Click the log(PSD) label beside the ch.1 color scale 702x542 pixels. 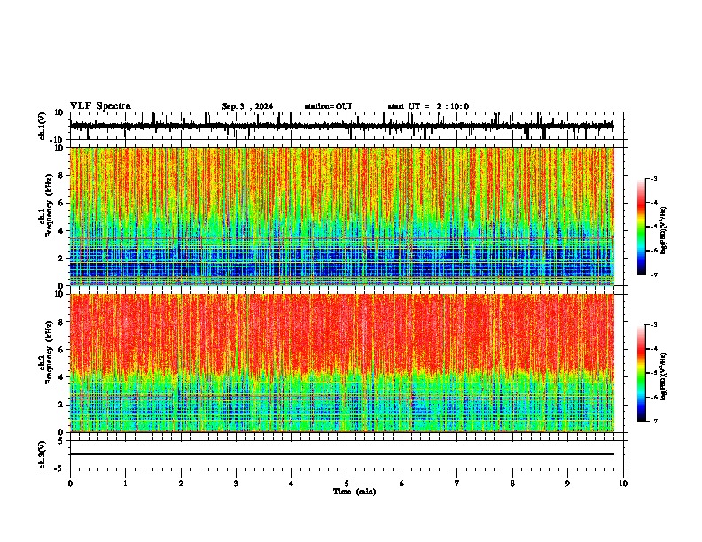click(x=664, y=230)
